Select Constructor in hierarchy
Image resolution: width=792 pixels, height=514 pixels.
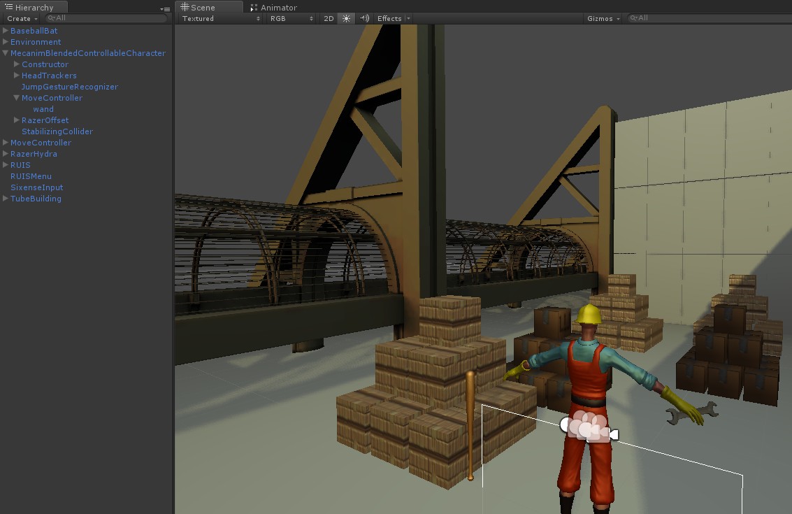45,64
